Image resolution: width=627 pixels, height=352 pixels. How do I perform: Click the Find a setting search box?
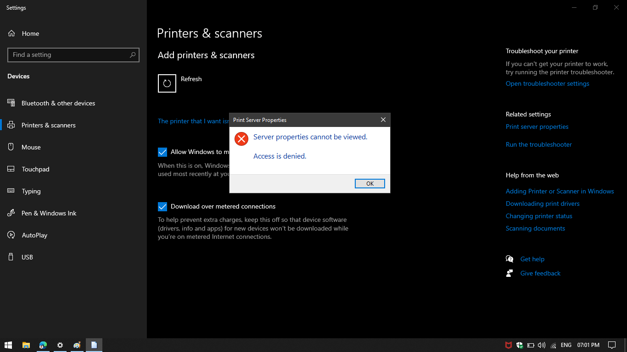(73, 55)
